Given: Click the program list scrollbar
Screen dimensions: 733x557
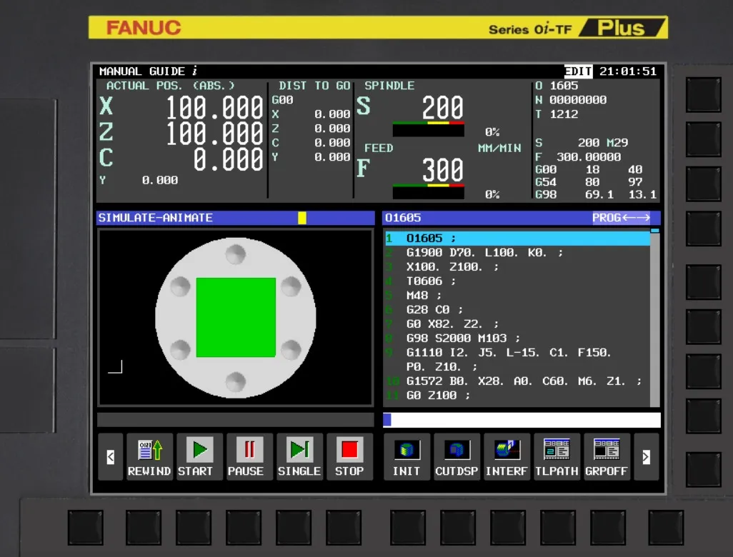Looking at the screenshot, I should 655,317.
